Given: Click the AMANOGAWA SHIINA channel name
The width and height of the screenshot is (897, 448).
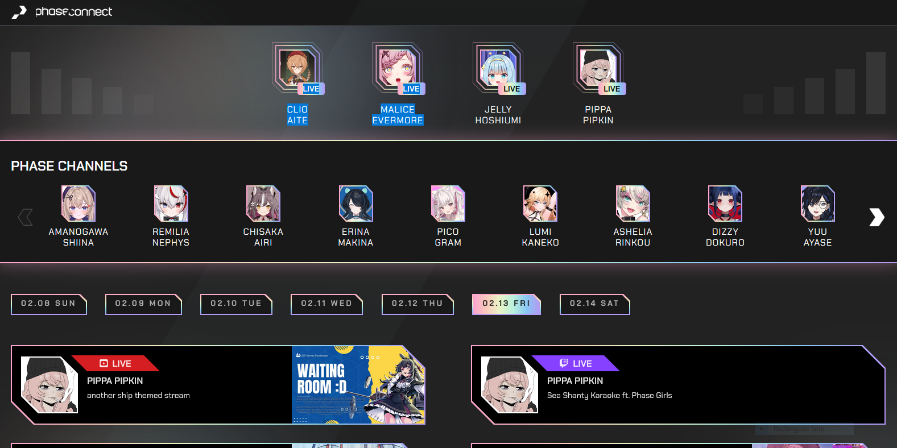Looking at the screenshot, I should (x=78, y=237).
